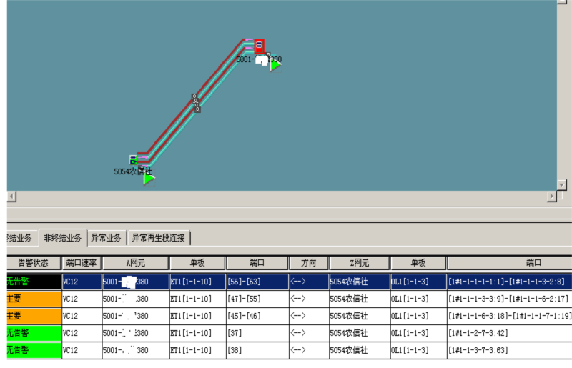This screenshot has width=572, height=368.
Task: Click the green triangle below 5054农信社
Action: (x=149, y=179)
